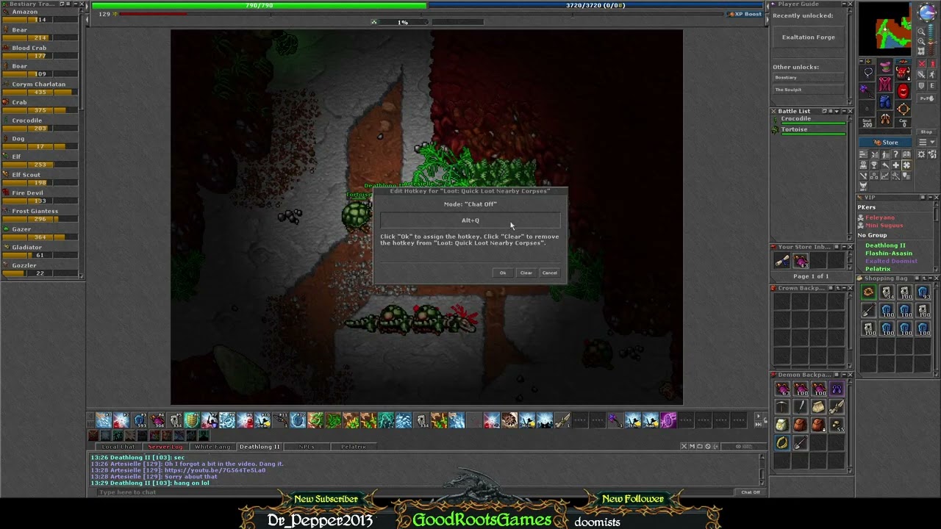Switch to the Pelatrix chat tab
Image resolution: width=941 pixels, height=529 pixels.
[354, 447]
